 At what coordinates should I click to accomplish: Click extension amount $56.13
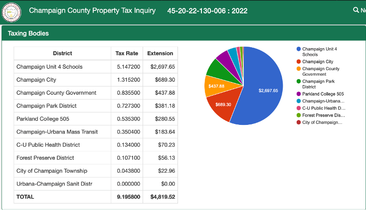click(x=167, y=158)
